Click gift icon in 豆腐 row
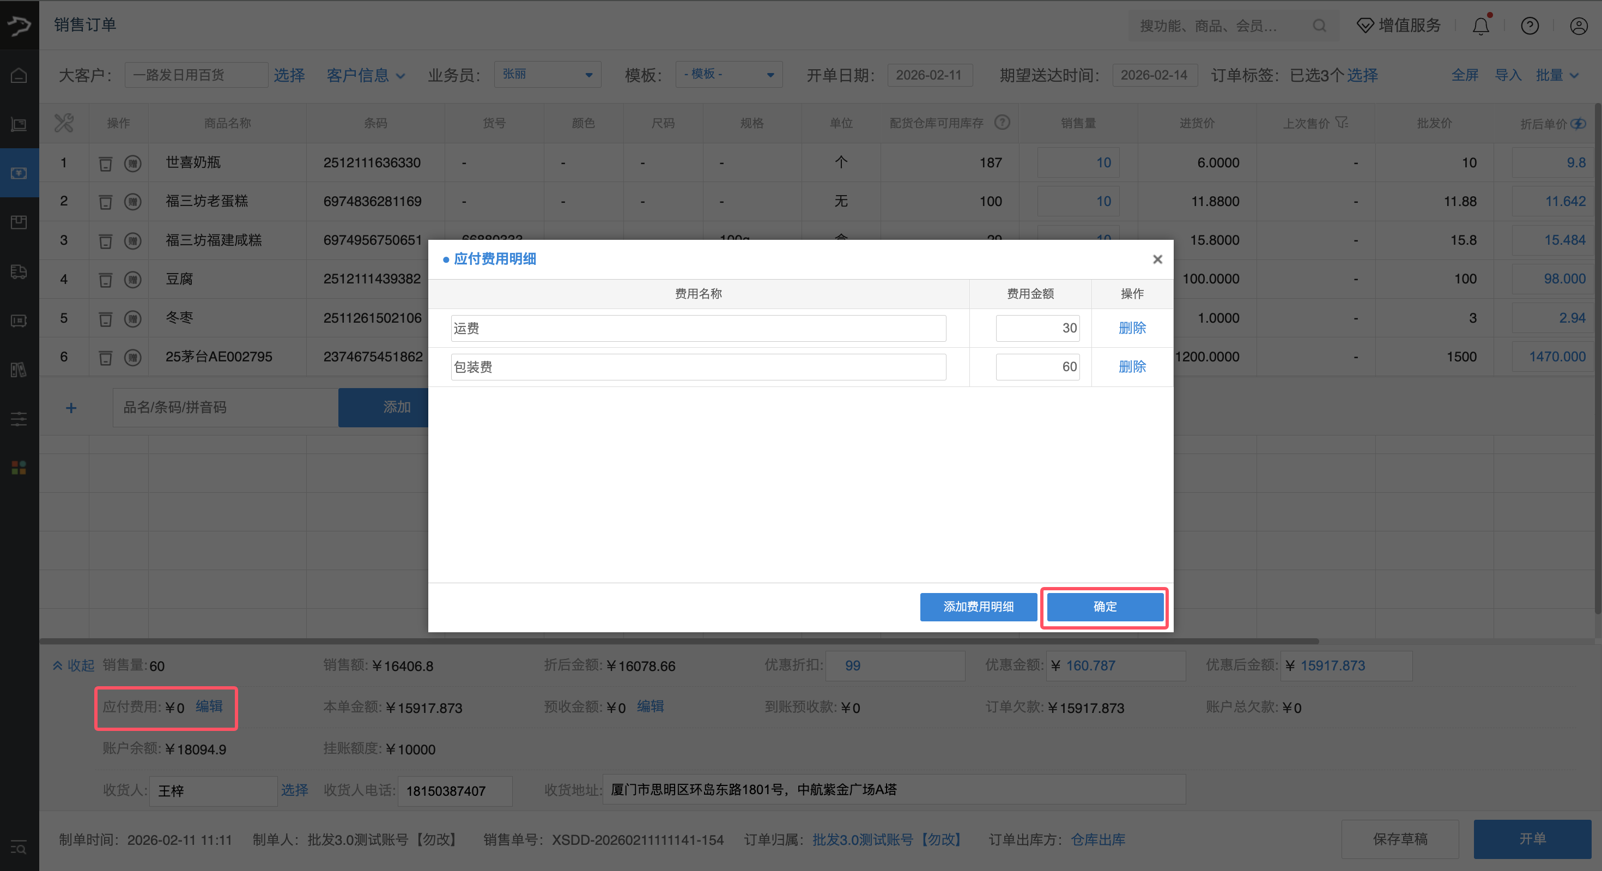Viewport: 1602px width, 871px height. tap(132, 280)
